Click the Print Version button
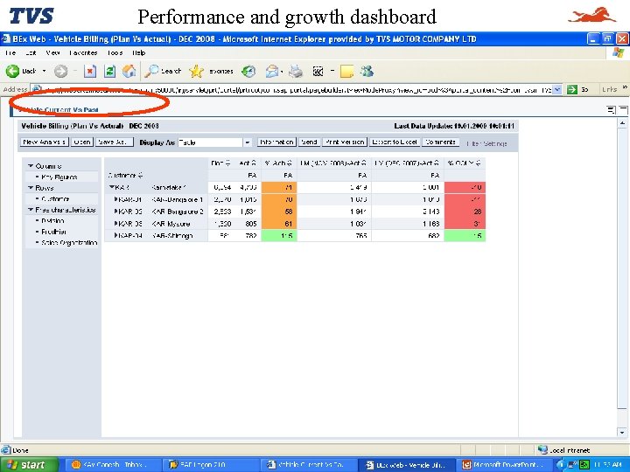 pos(345,142)
